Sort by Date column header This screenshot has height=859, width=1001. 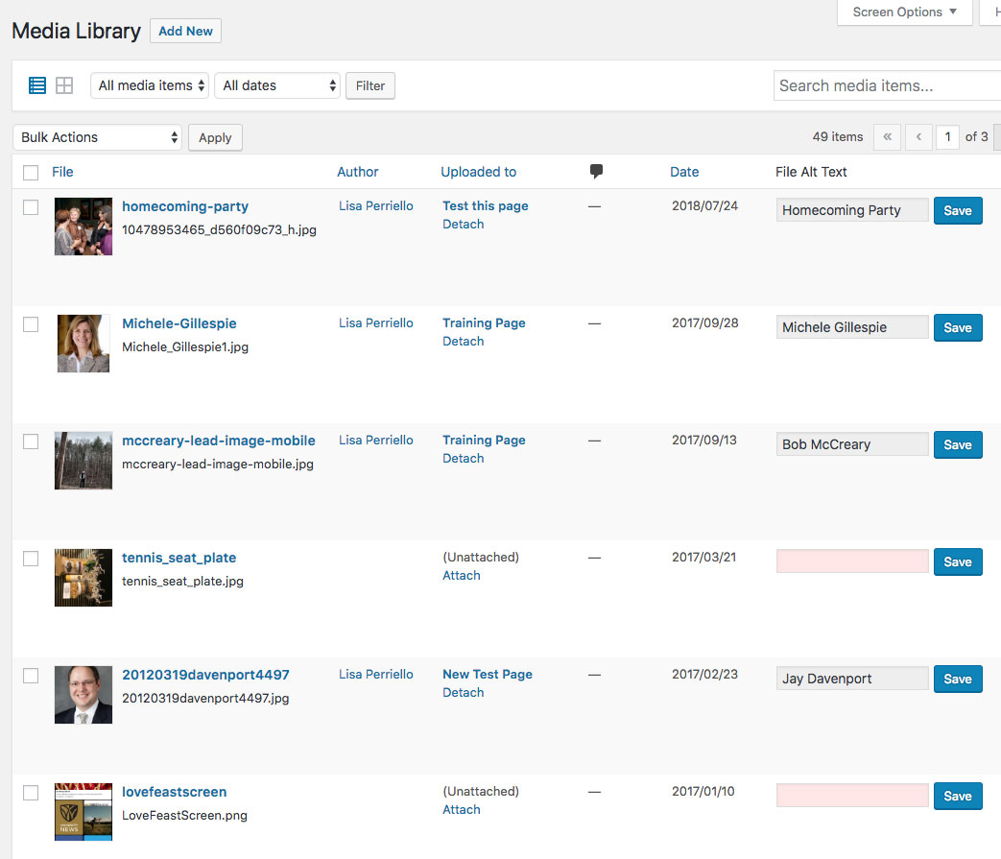tap(684, 172)
